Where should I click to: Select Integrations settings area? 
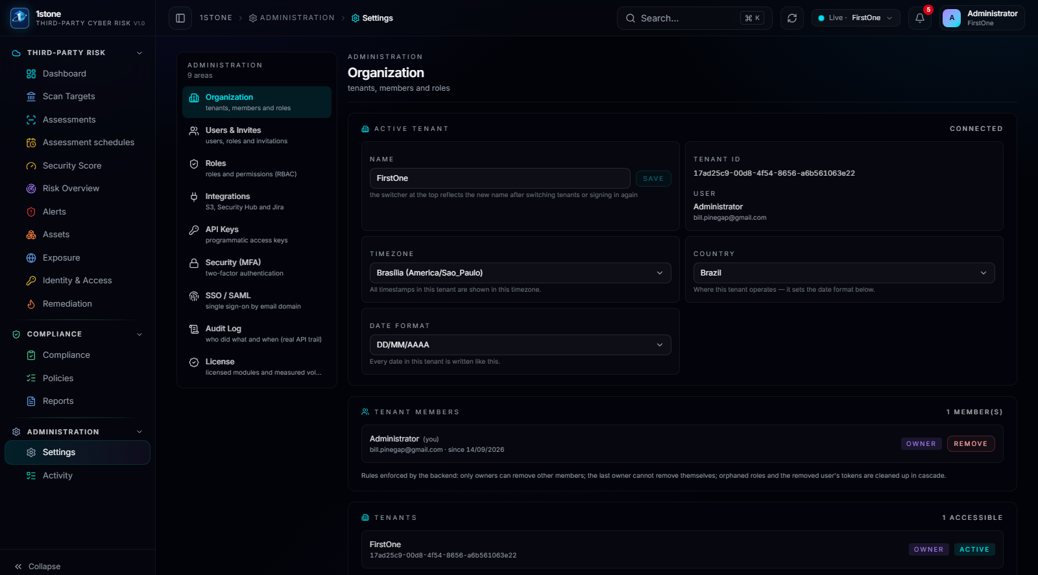257,202
